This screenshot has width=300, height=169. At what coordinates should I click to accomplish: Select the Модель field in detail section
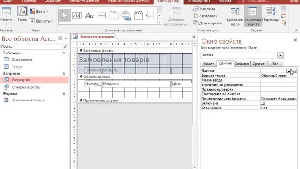click(x=136, y=84)
